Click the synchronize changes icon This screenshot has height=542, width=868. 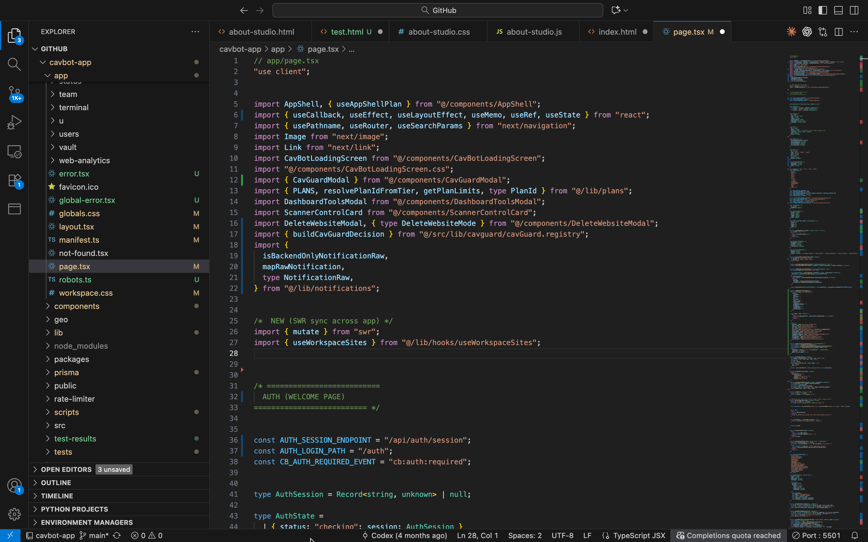pyautogui.click(x=117, y=536)
